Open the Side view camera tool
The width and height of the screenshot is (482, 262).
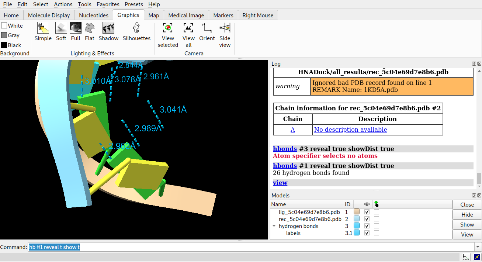click(225, 28)
